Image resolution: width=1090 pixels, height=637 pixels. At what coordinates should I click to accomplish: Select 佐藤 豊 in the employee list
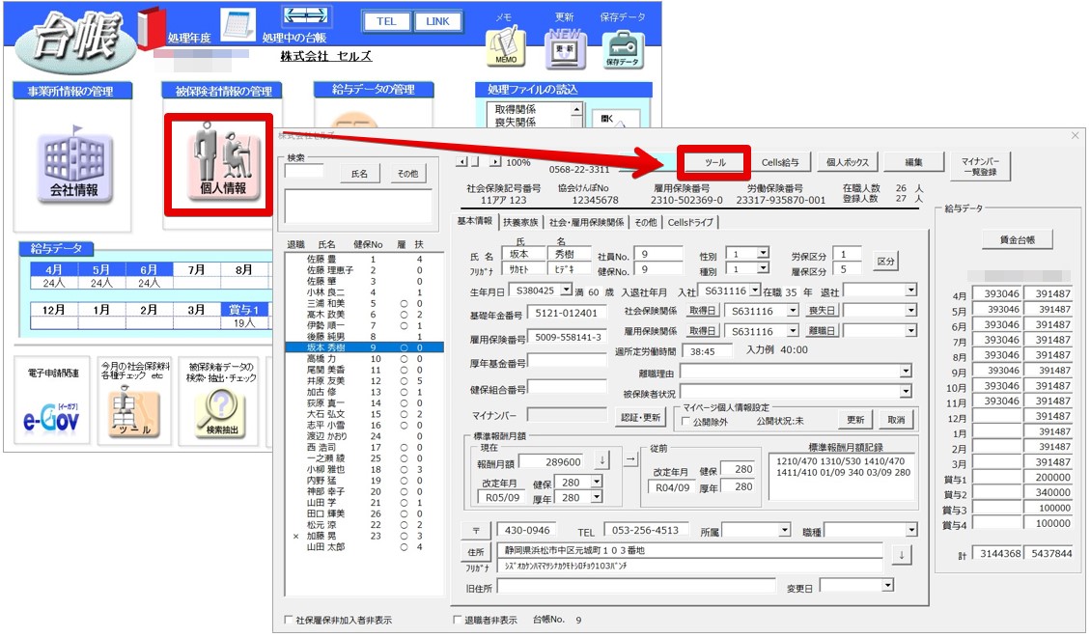(365, 259)
